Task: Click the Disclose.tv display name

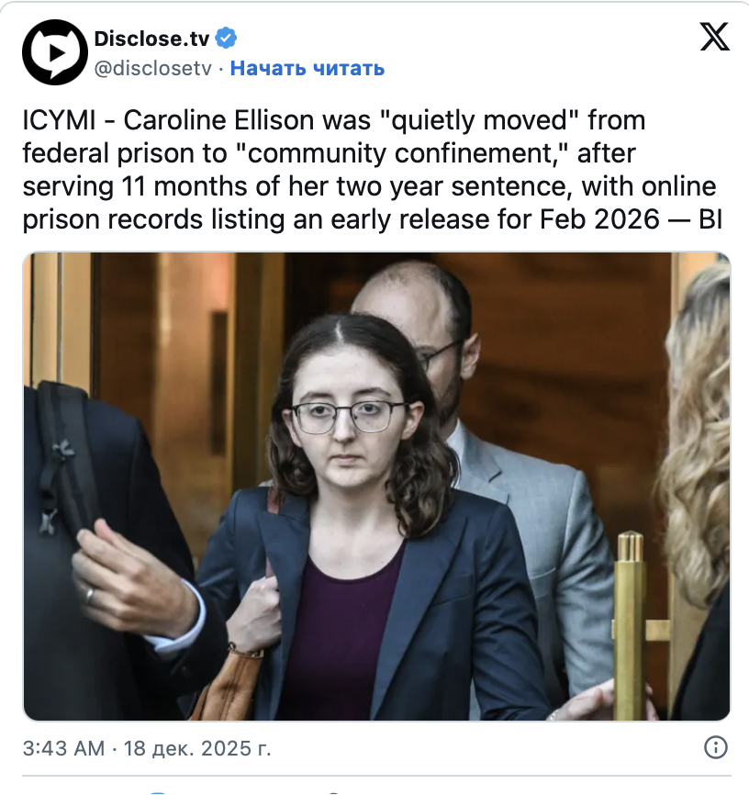Action: point(151,39)
